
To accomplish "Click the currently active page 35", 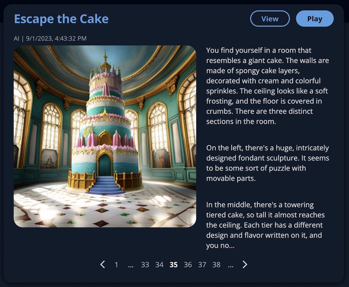I will [173, 265].
